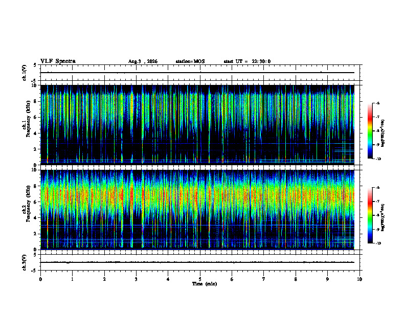405x313 pixels.
Task: Click the "VLF Spectra" plot title
Action: [x=58, y=61]
